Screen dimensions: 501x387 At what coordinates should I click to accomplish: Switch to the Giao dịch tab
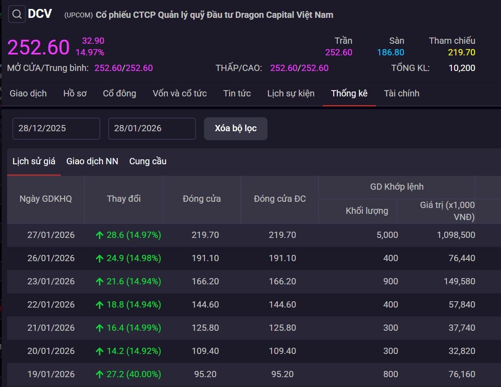point(28,94)
